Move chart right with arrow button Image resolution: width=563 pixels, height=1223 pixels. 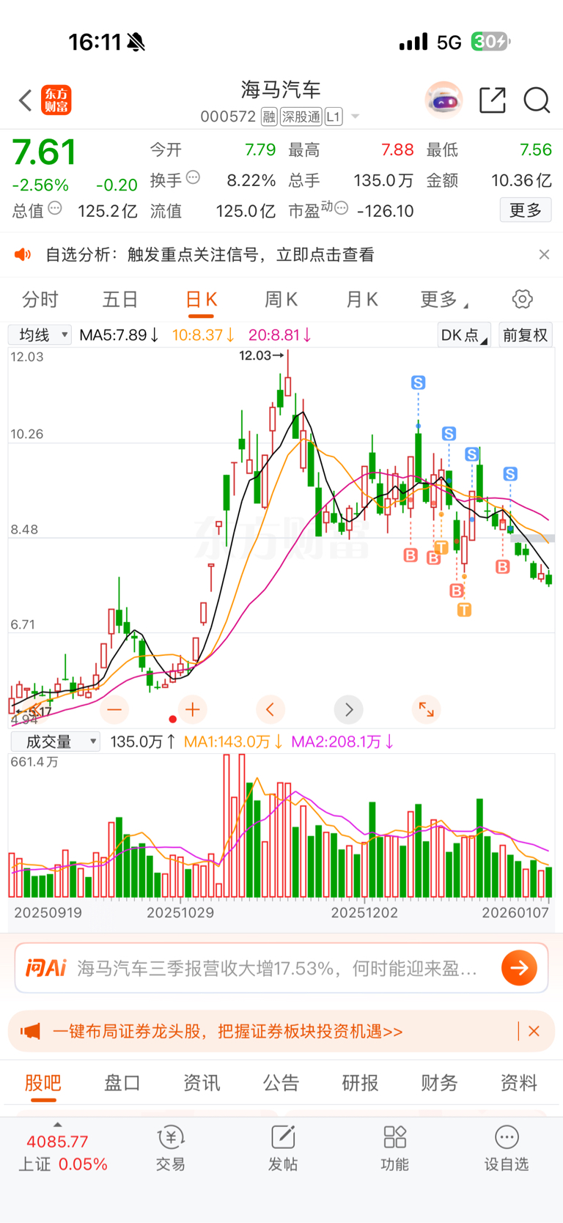pos(348,709)
